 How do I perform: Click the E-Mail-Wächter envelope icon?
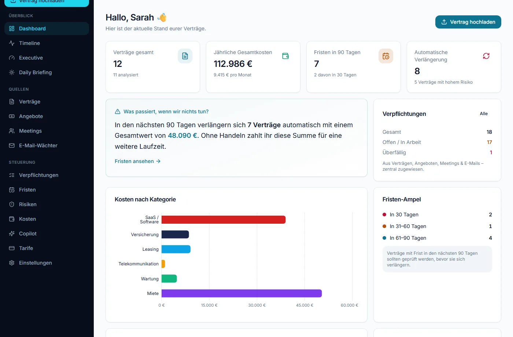click(12, 145)
